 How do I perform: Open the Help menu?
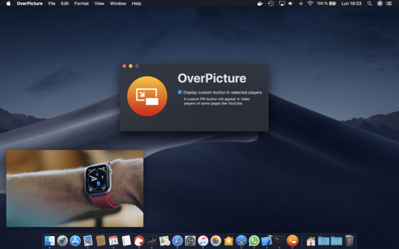(137, 4)
